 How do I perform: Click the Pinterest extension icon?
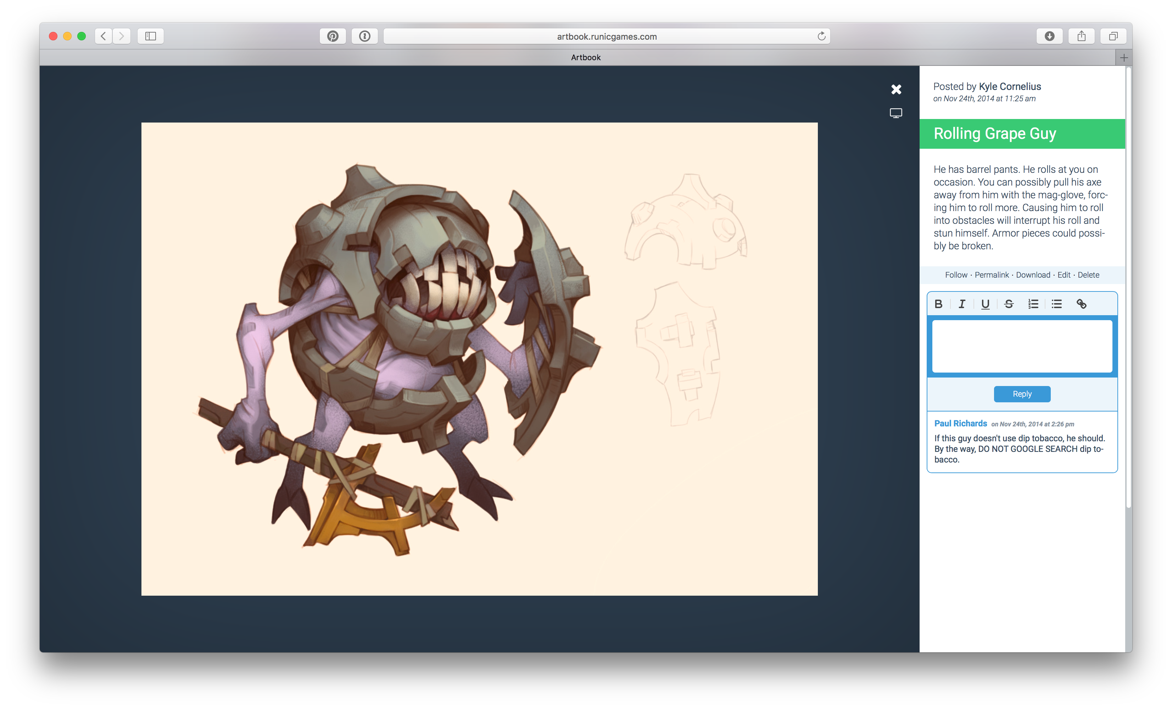[x=333, y=36]
